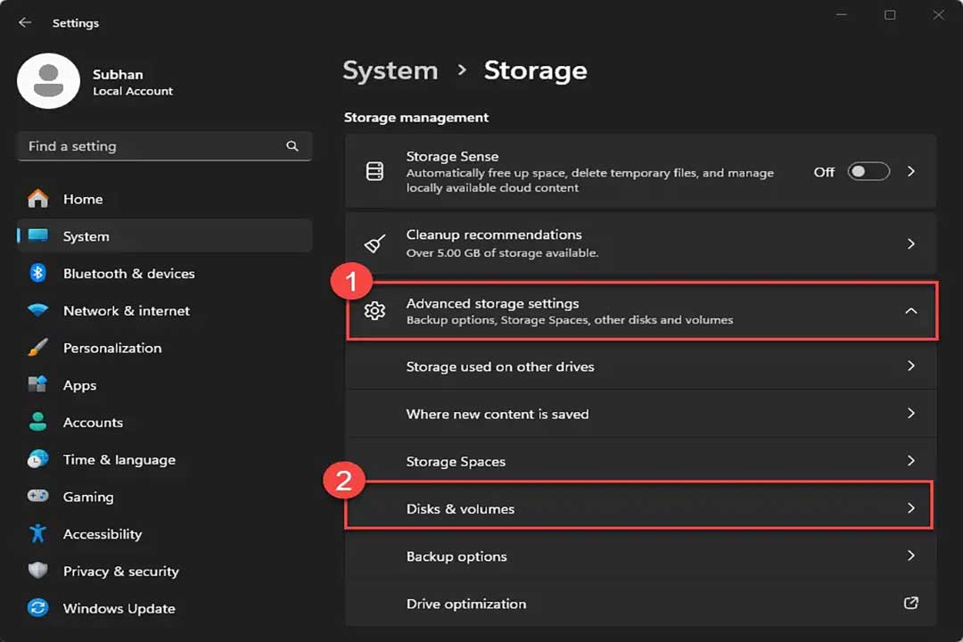Select Apps in sidebar
This screenshot has width=963, height=642.
(x=165, y=384)
